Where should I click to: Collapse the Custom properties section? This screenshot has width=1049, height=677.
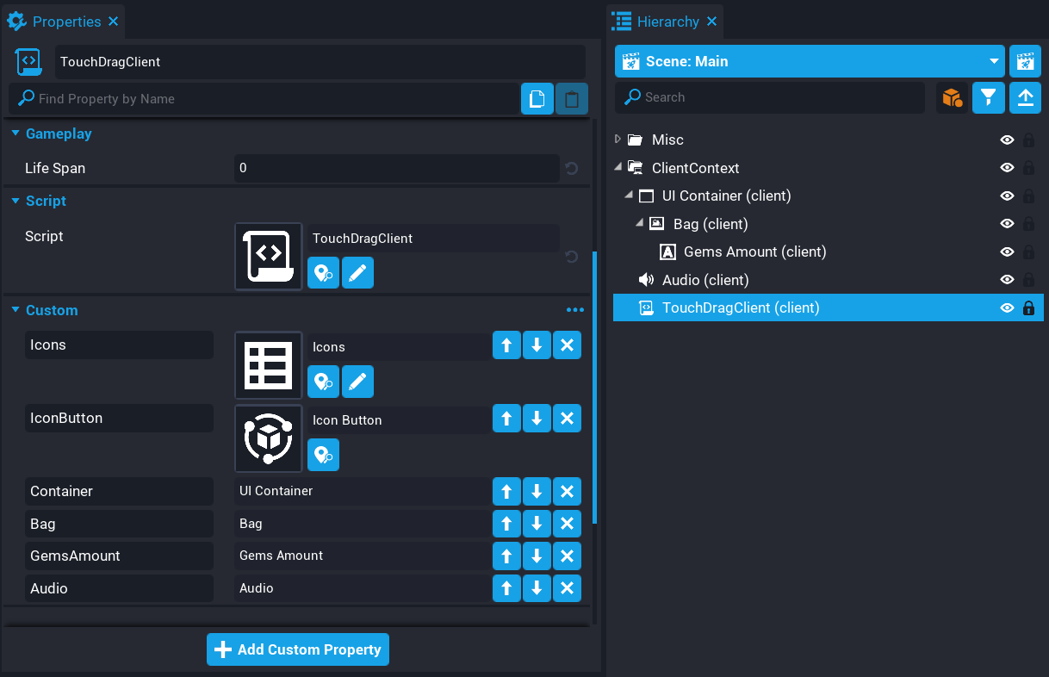point(16,310)
